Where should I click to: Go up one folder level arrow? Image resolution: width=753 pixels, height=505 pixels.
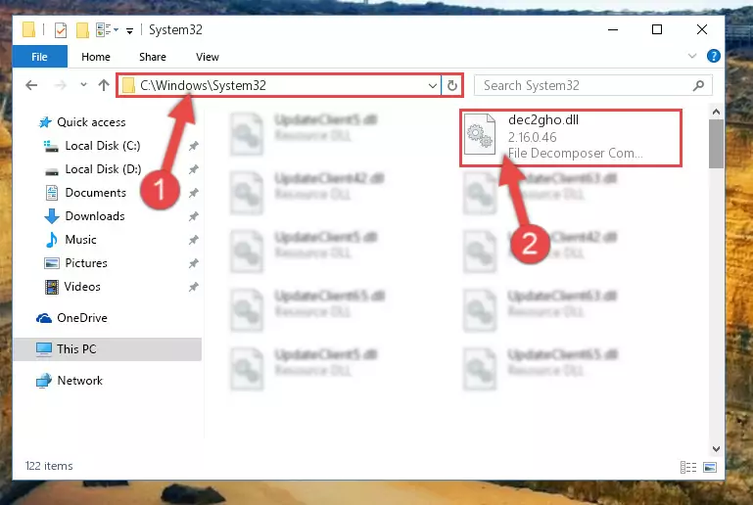[104, 85]
